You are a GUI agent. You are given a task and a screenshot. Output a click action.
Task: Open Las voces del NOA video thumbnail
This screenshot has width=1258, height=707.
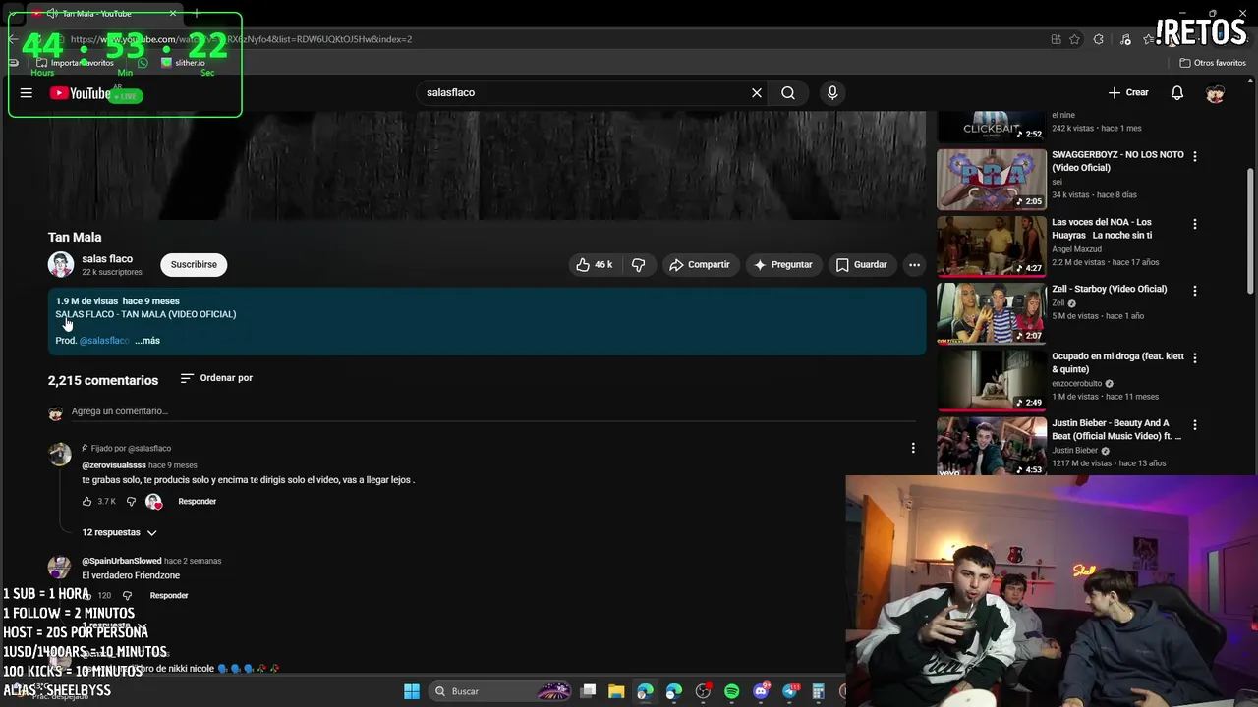(x=991, y=245)
